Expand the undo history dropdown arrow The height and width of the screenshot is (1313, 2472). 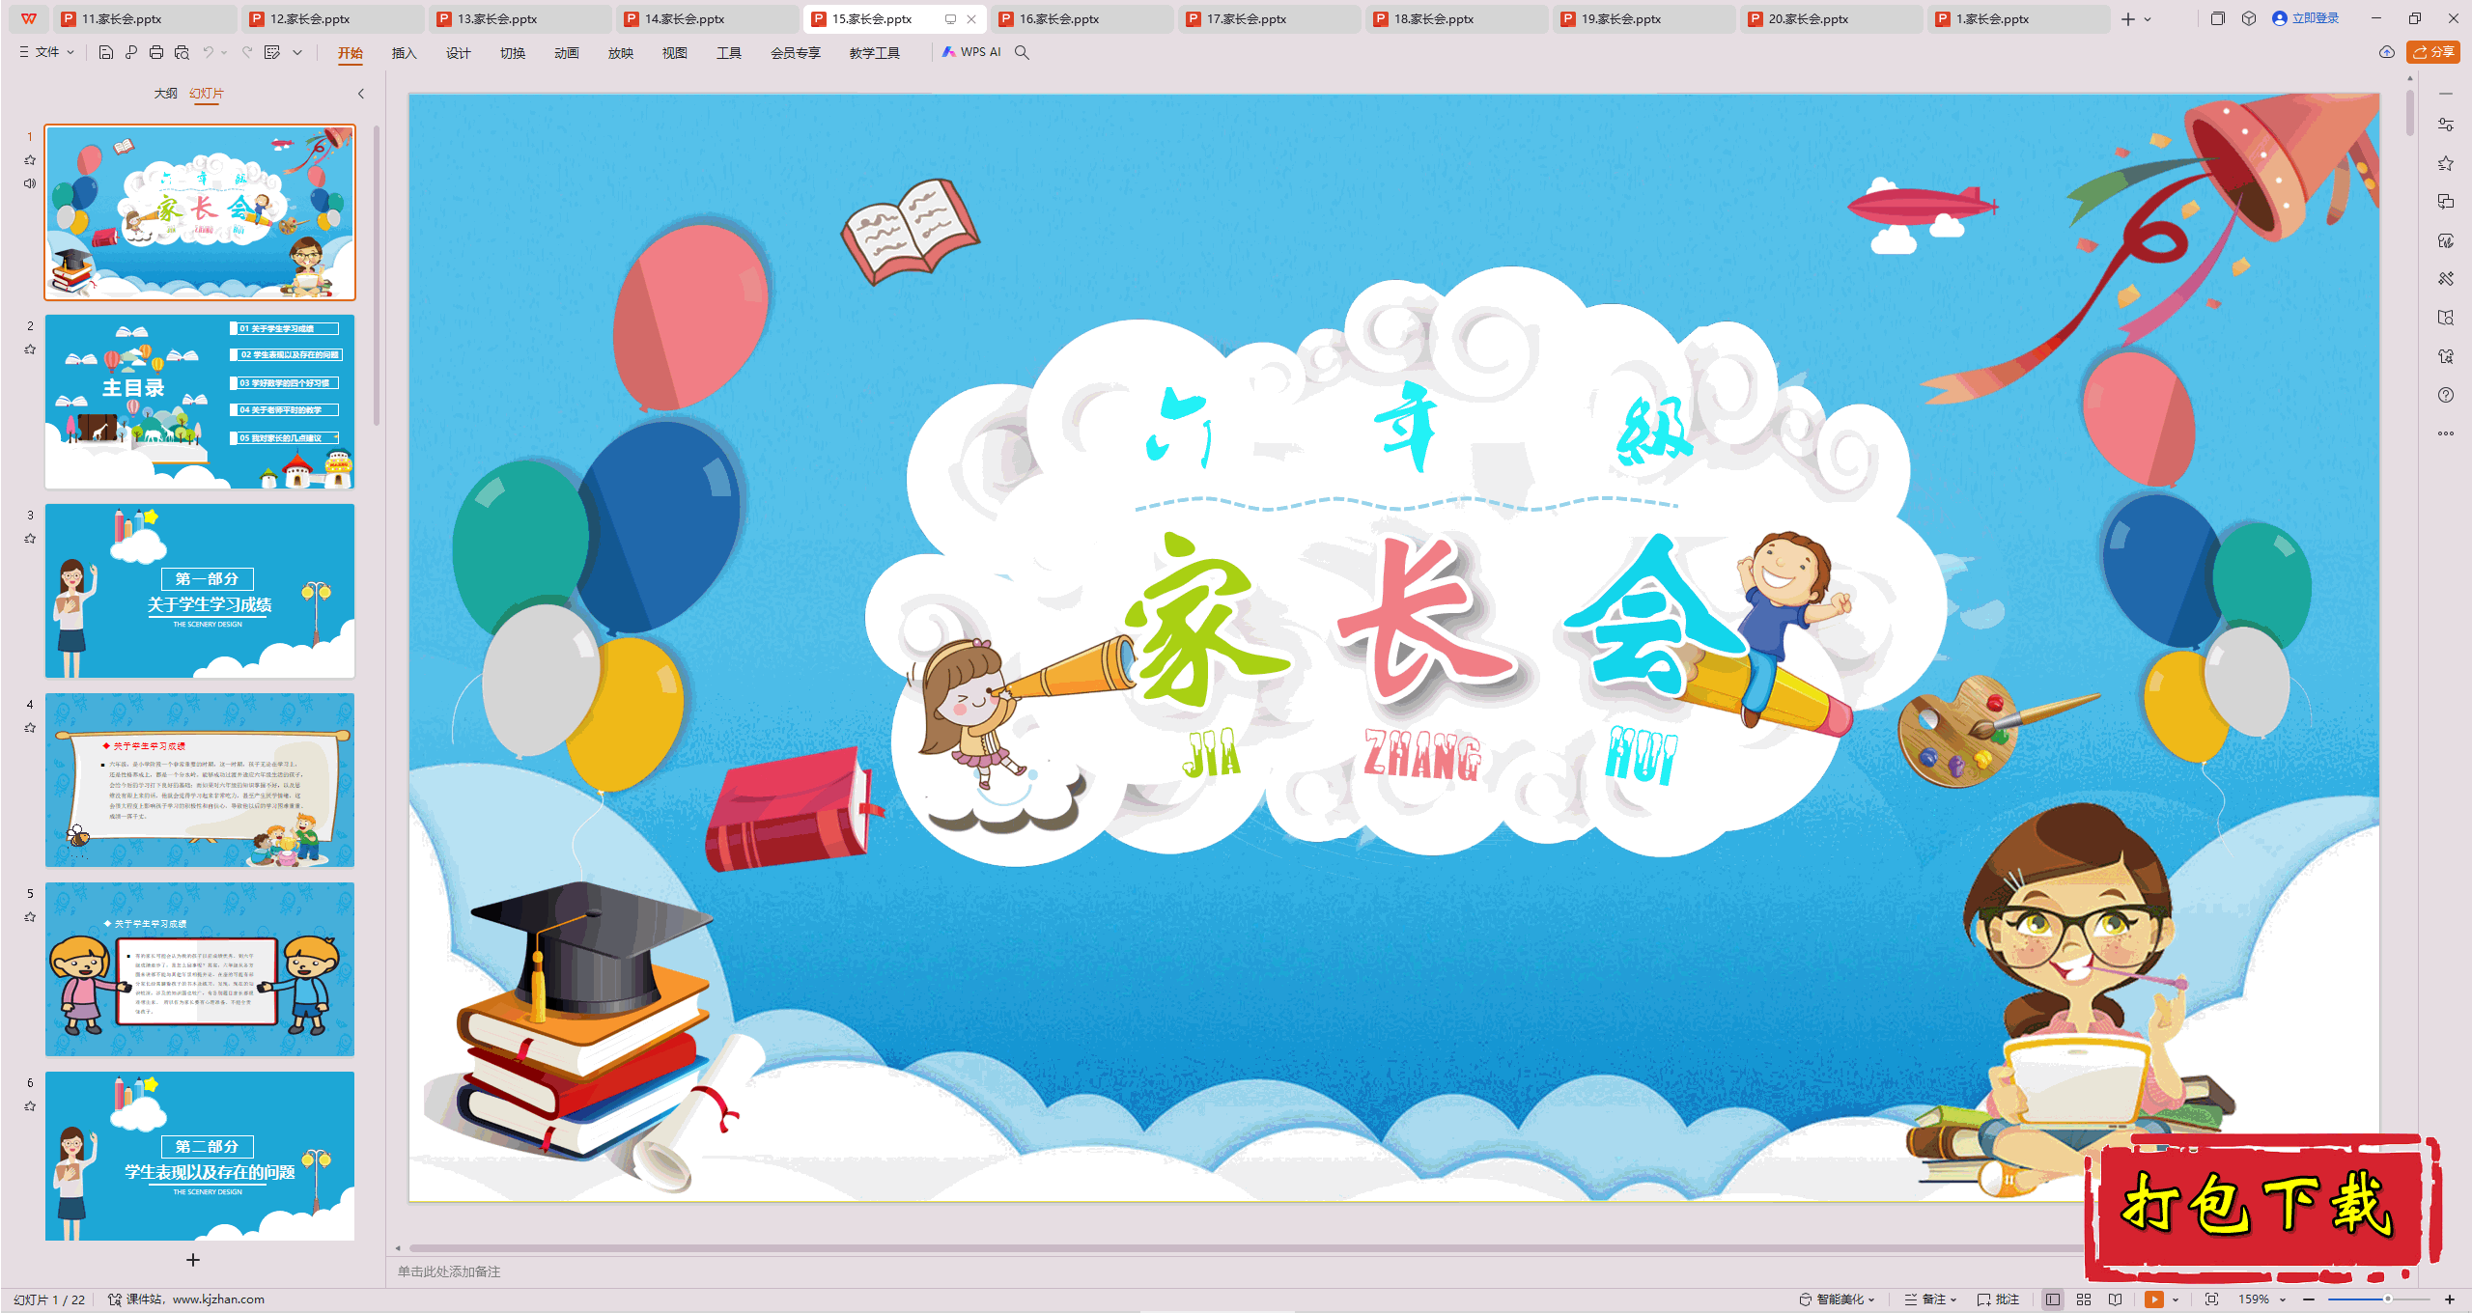coord(224,52)
